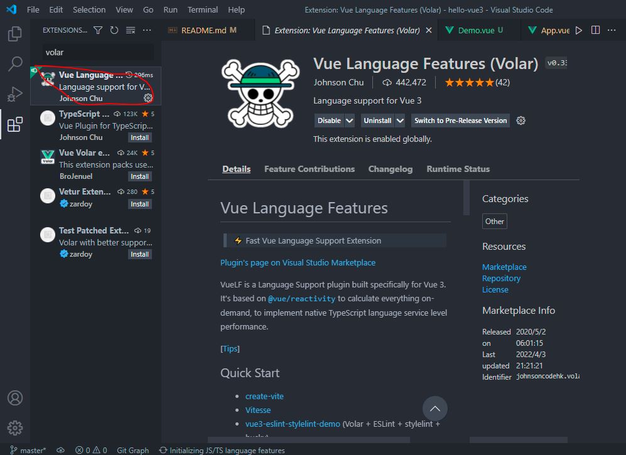Open Extensions views and more actions menu
This screenshot has width=626, height=455.
147,30
